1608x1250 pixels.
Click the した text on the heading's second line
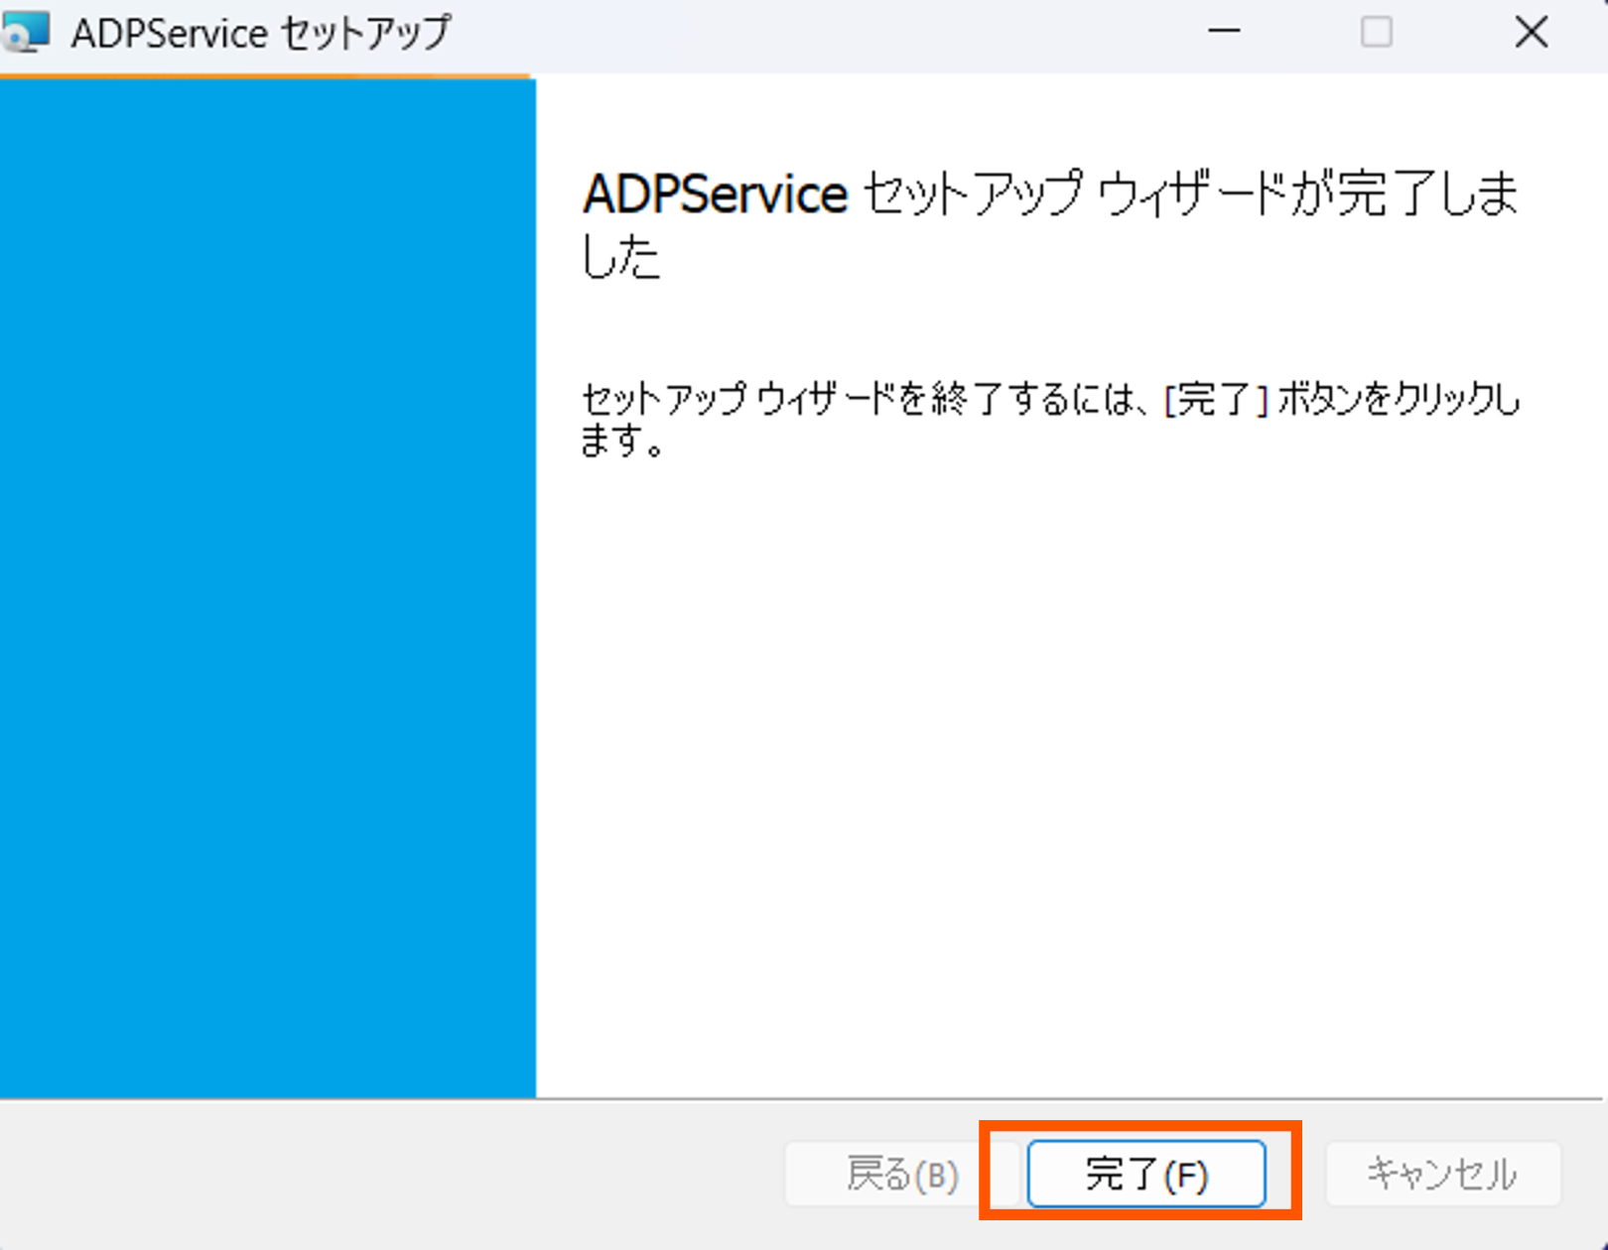(x=620, y=258)
